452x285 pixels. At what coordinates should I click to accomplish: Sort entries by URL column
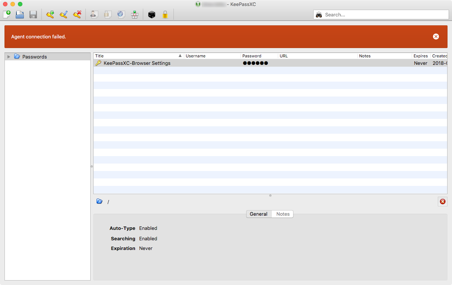pyautogui.click(x=318, y=56)
